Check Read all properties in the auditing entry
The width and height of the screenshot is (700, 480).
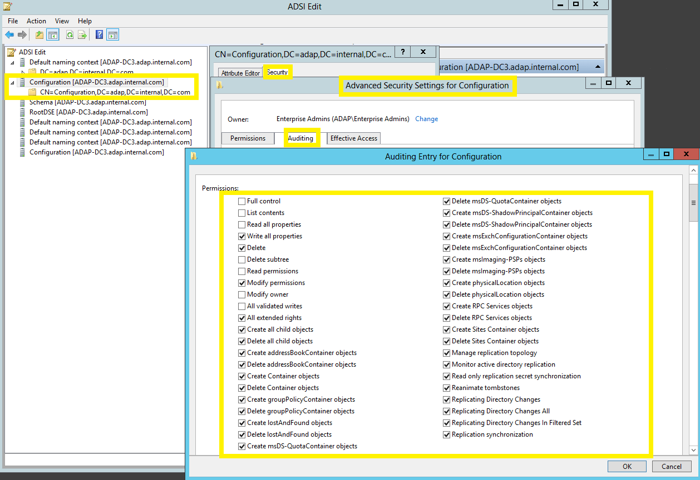(242, 224)
